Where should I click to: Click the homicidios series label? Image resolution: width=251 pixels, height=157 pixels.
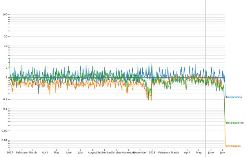click(x=234, y=97)
